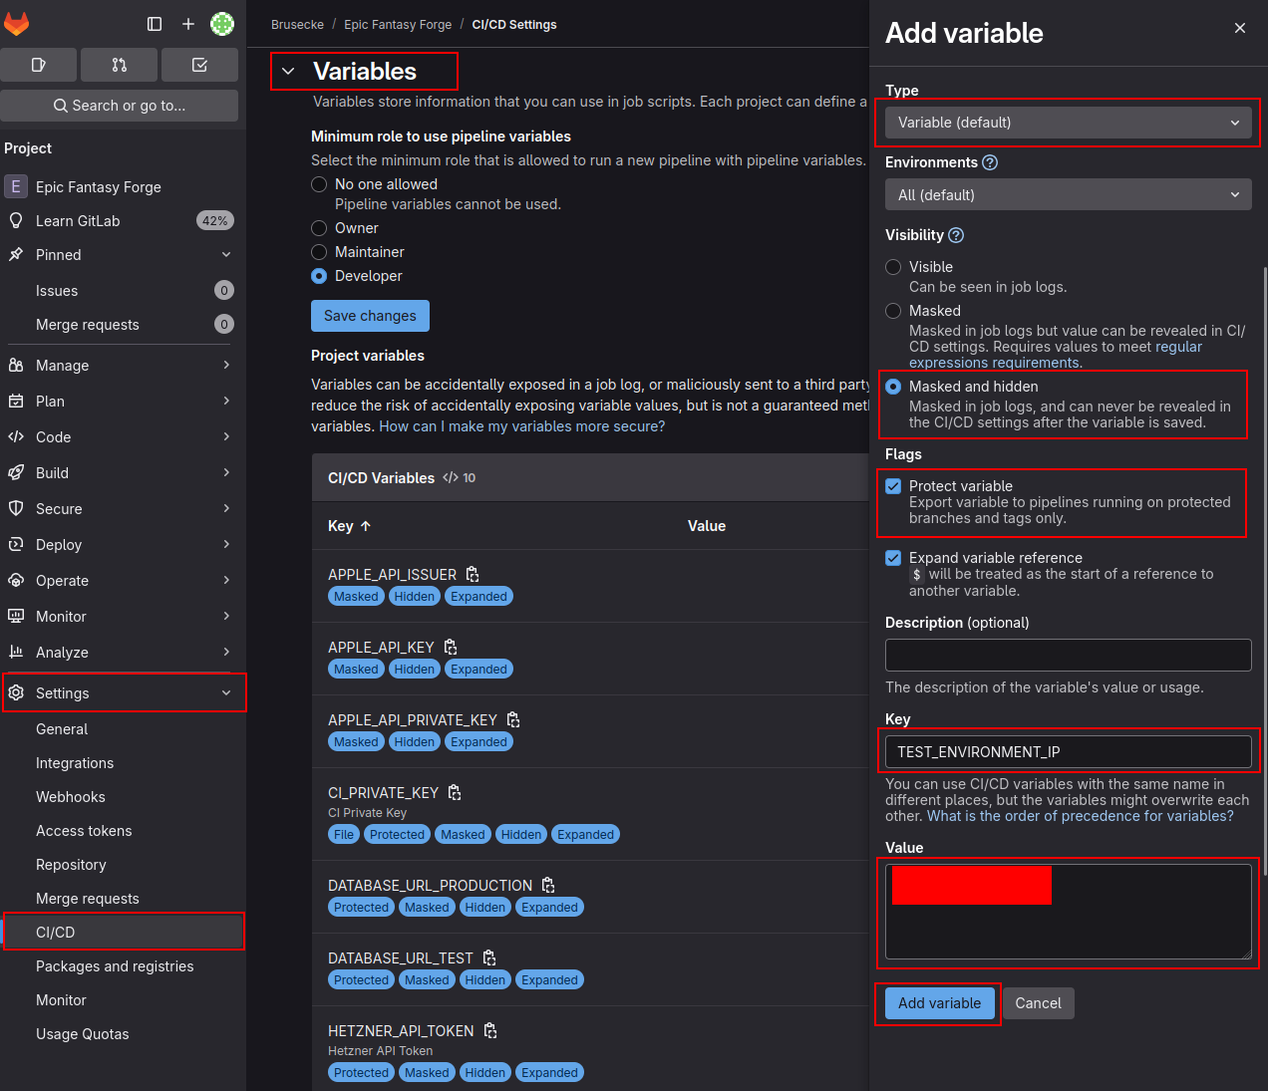Screen dimensions: 1268x1091
Task: Copy the APPLE_API_KEY key
Action: 451,648
